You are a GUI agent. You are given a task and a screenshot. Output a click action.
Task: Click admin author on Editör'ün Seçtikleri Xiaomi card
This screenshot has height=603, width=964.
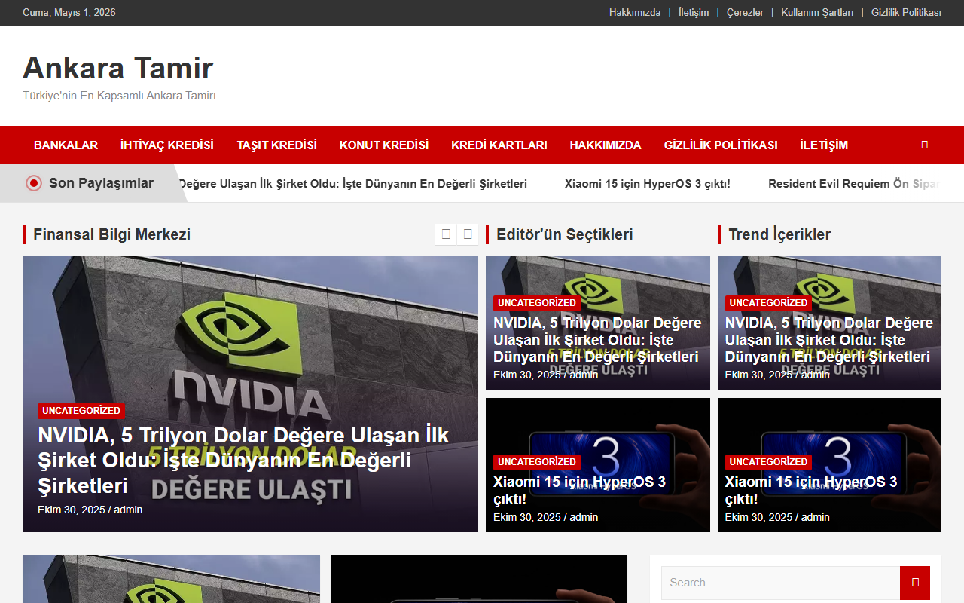coord(584,517)
